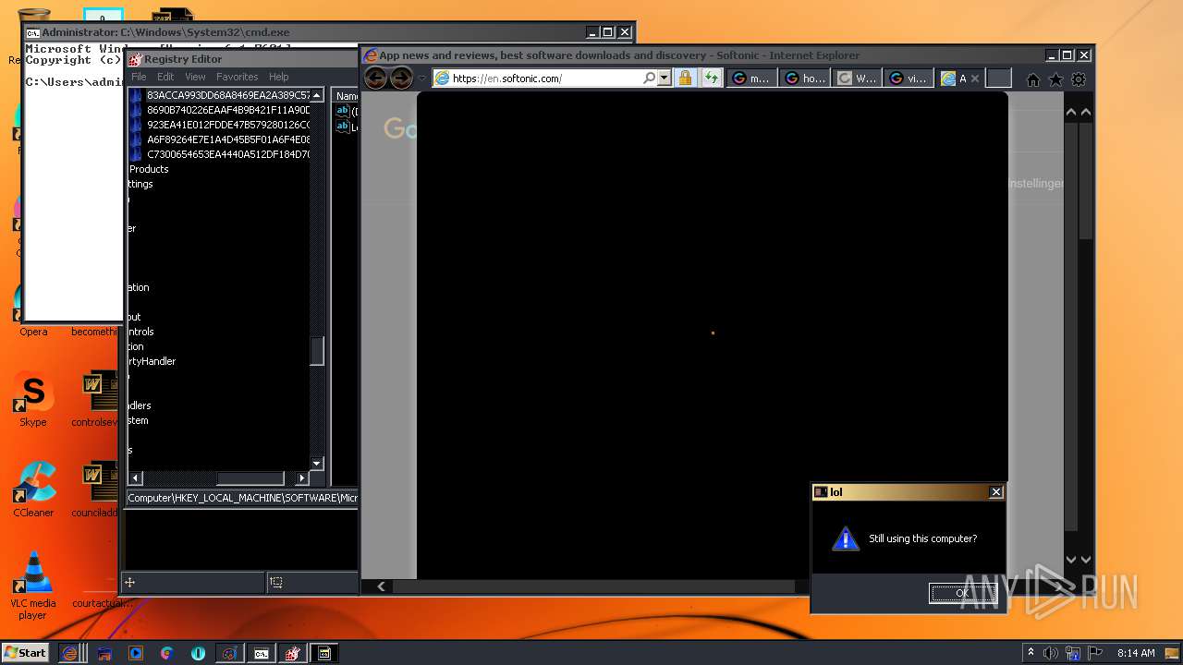1183x665 pixels.
Task: Open the councilad document on desktop
Action: pos(95,490)
